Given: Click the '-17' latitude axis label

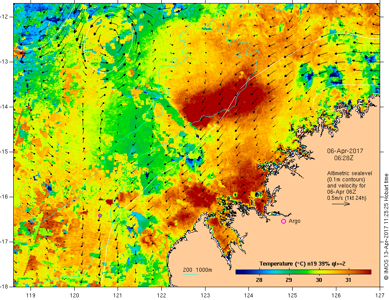Looking at the screenshot, I should click(x=4, y=242).
